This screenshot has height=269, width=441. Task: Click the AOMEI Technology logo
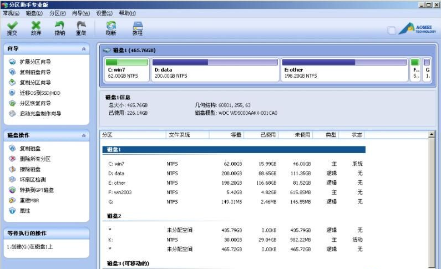click(x=417, y=28)
